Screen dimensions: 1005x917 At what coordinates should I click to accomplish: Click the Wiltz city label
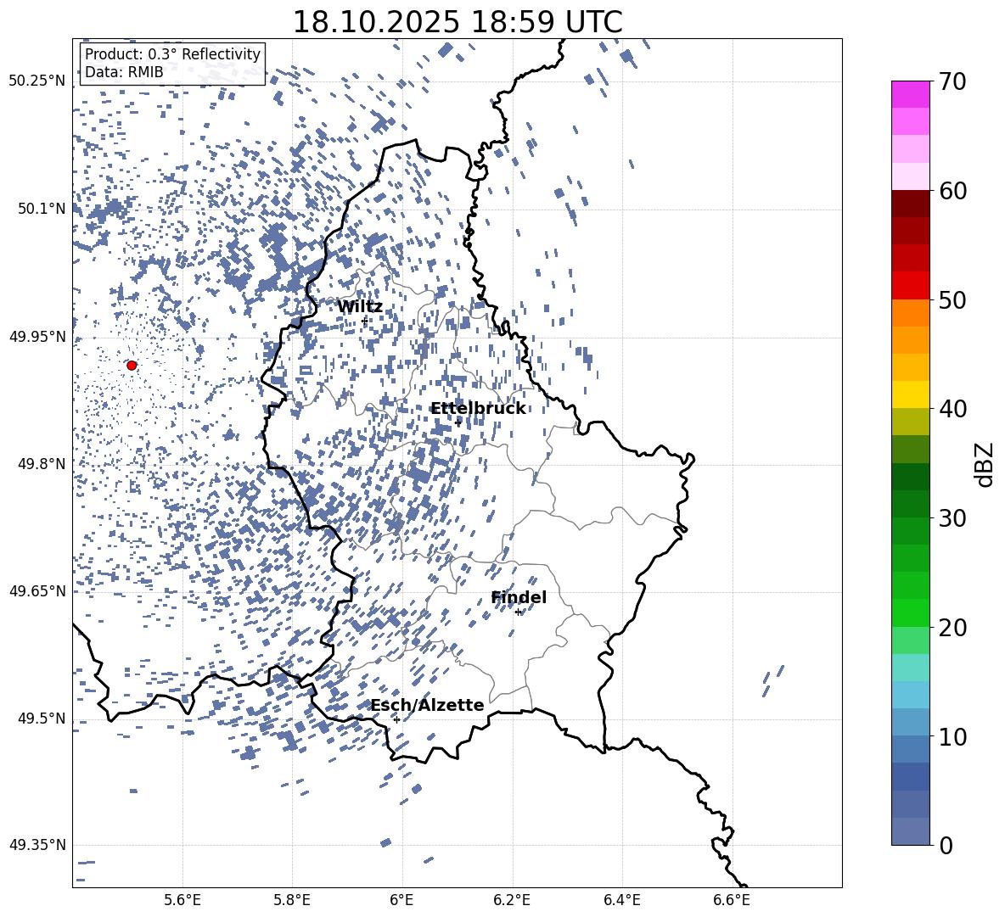[360, 306]
